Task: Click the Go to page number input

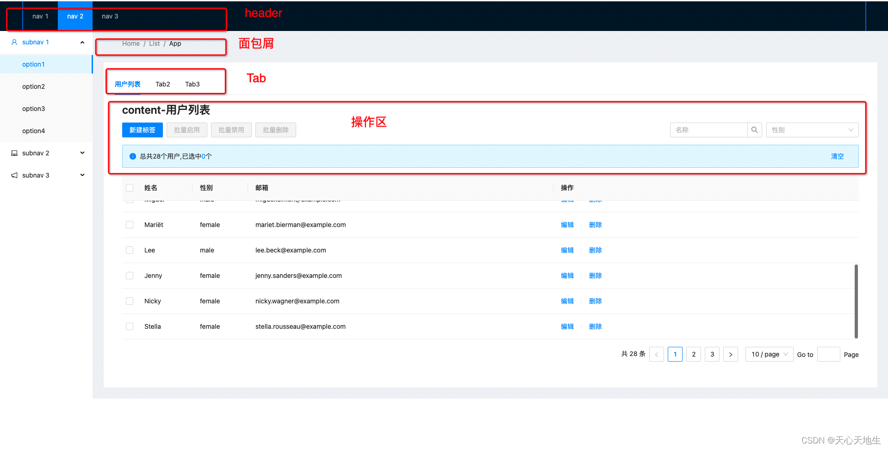Action: pyautogui.click(x=829, y=354)
